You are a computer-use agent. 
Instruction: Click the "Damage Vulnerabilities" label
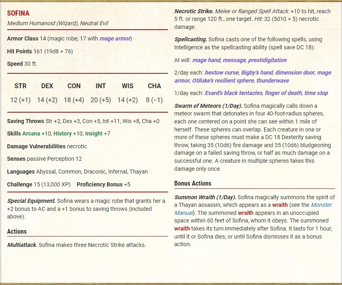tap(36, 146)
